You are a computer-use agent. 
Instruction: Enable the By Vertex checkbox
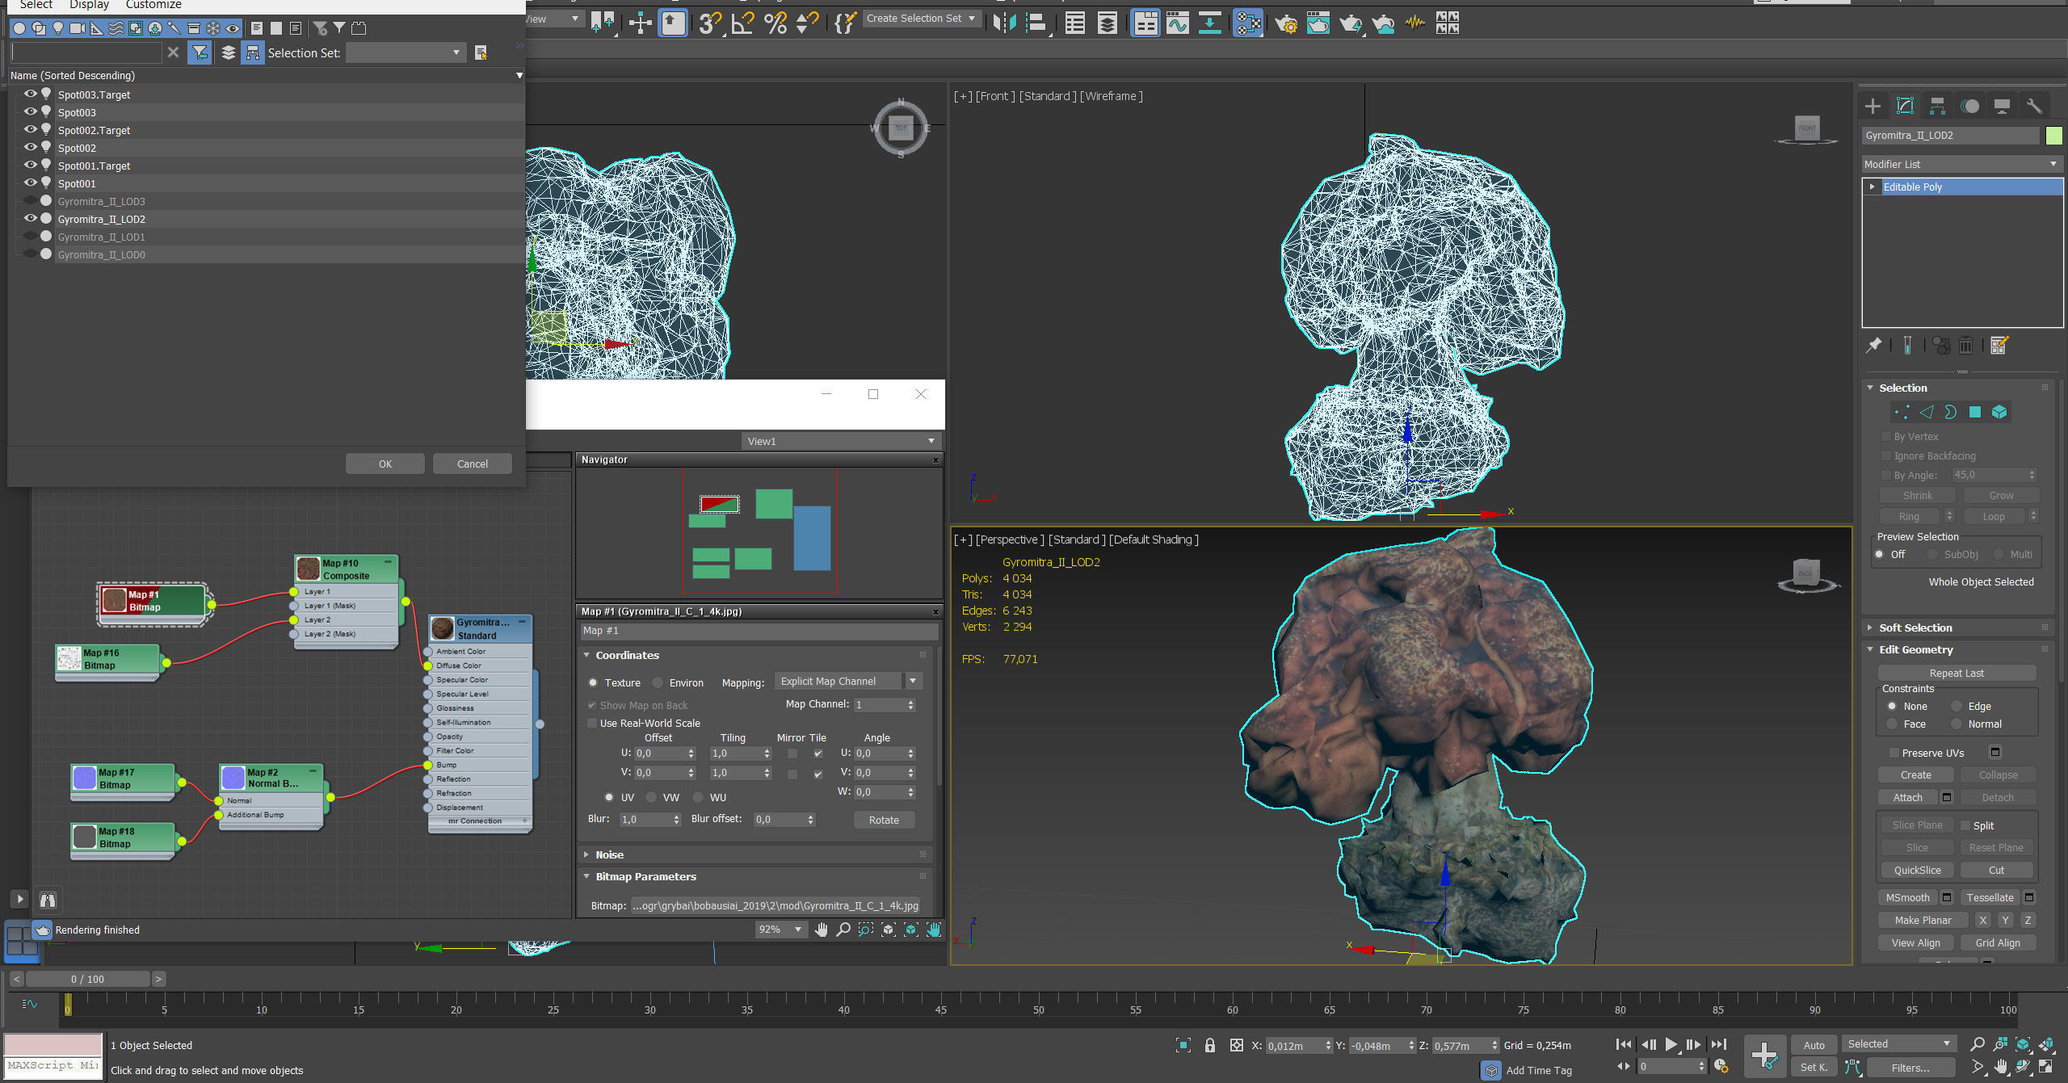[x=1886, y=437]
